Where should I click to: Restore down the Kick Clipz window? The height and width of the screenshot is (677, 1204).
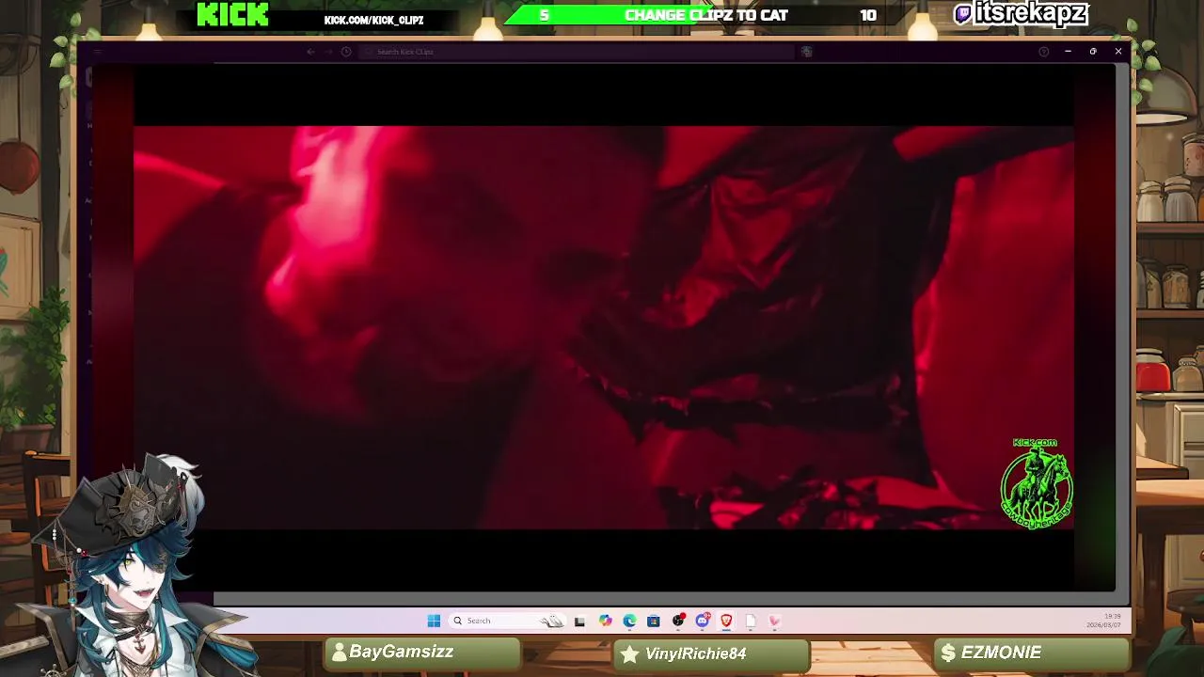(x=1093, y=52)
